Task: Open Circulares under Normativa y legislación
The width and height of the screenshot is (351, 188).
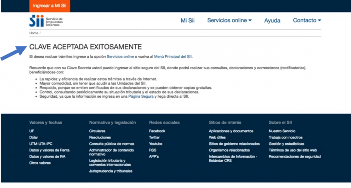Action: [97, 131]
